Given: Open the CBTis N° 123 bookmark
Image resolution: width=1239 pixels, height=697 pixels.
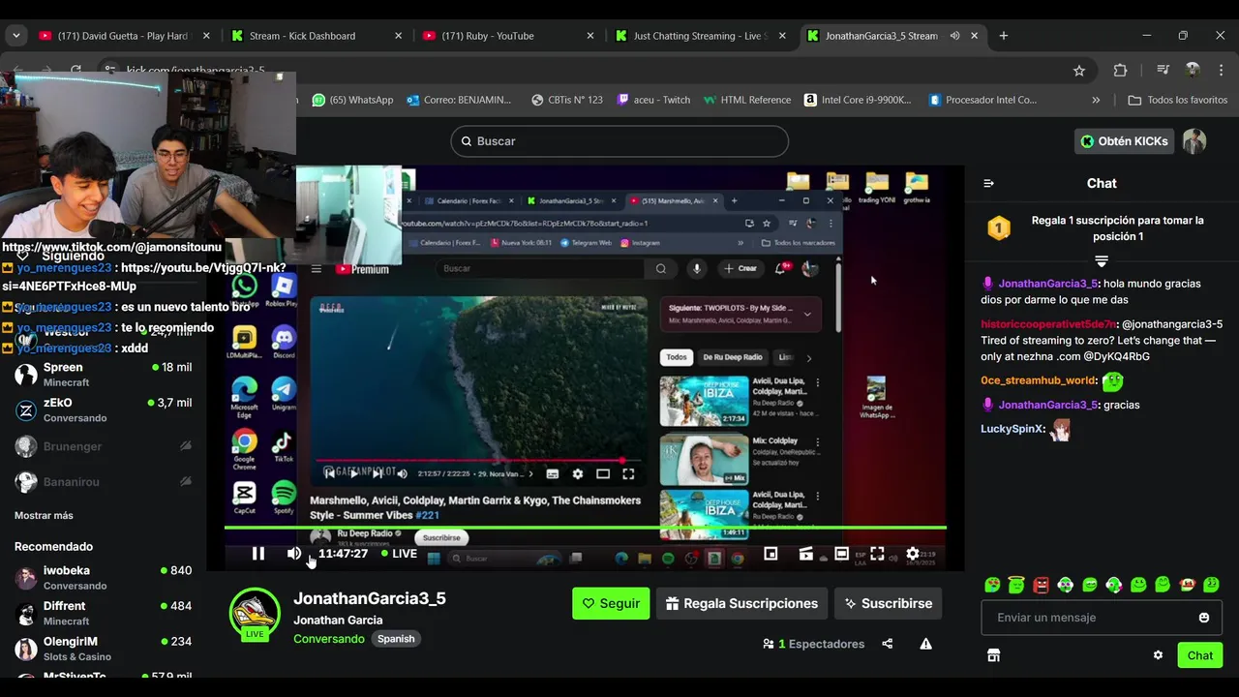Looking at the screenshot, I should [x=567, y=100].
